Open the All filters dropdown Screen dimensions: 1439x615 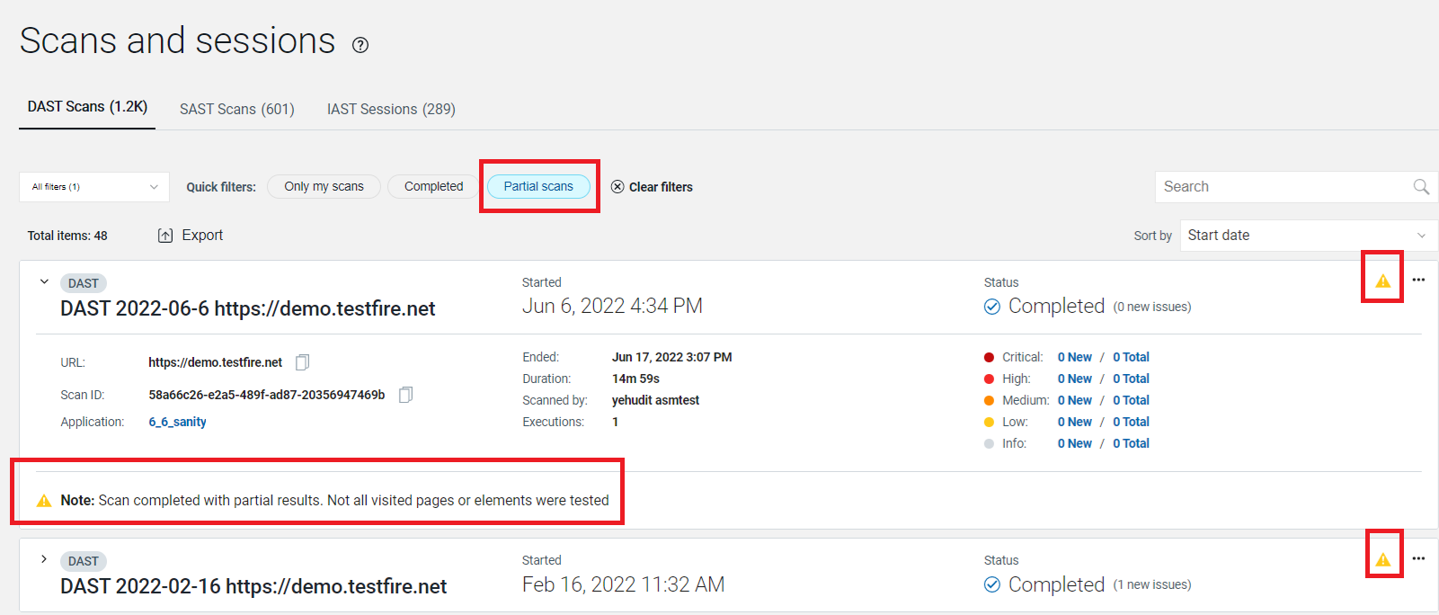coord(94,187)
